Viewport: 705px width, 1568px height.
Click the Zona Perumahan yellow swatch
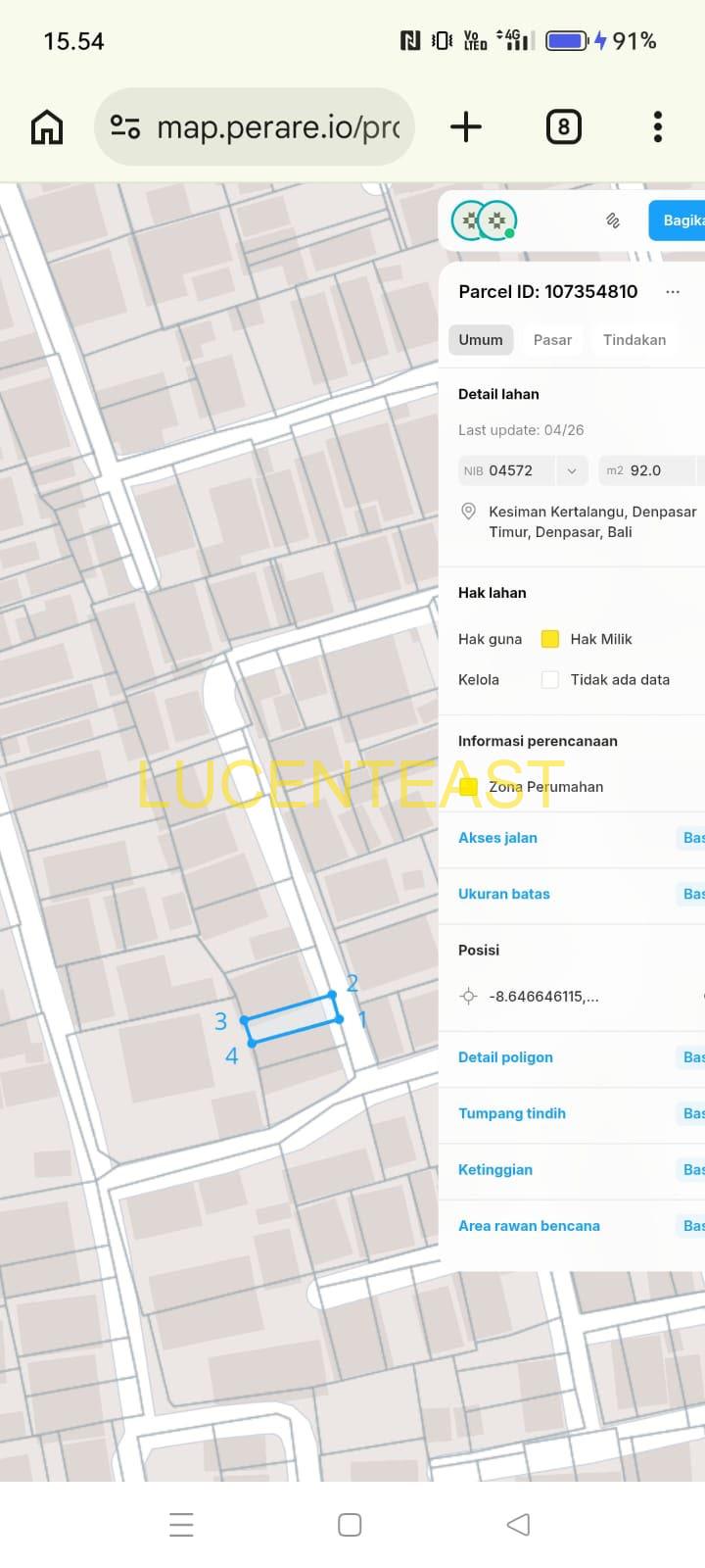tap(468, 787)
